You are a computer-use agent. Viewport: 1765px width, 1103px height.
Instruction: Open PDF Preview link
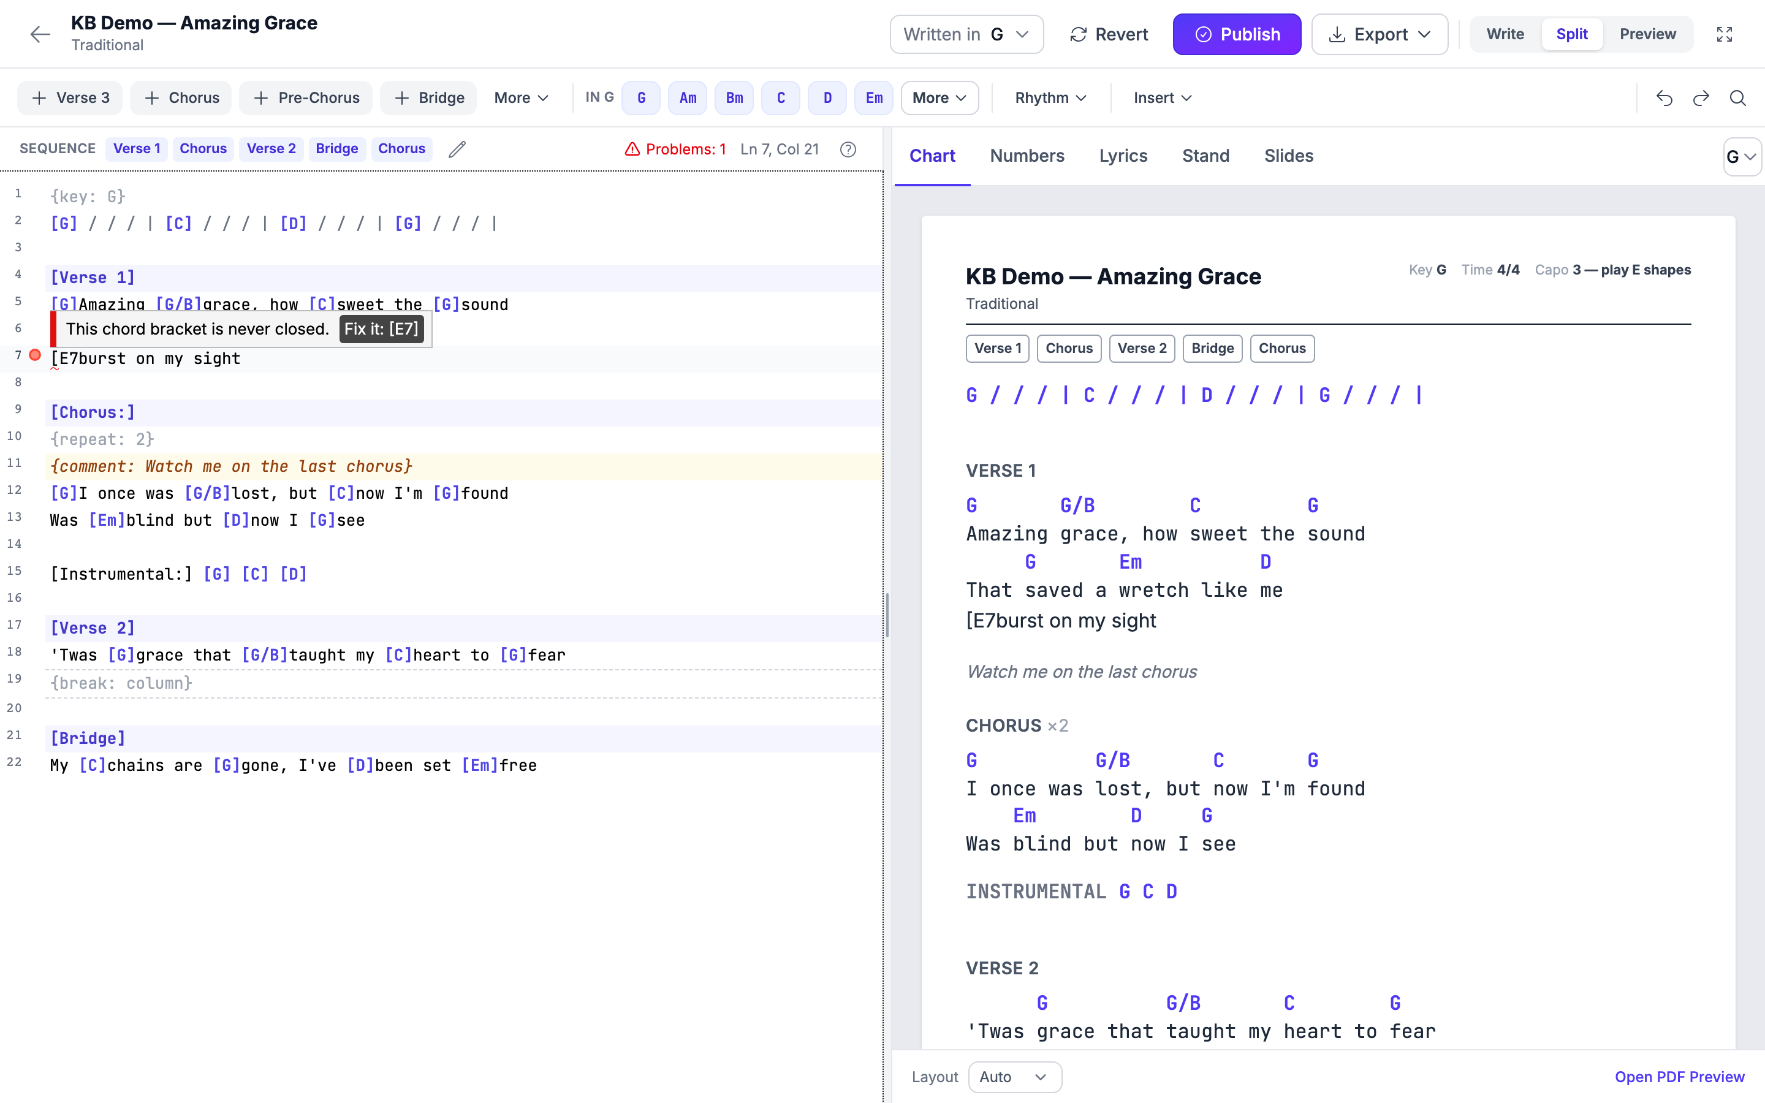tap(1680, 1077)
